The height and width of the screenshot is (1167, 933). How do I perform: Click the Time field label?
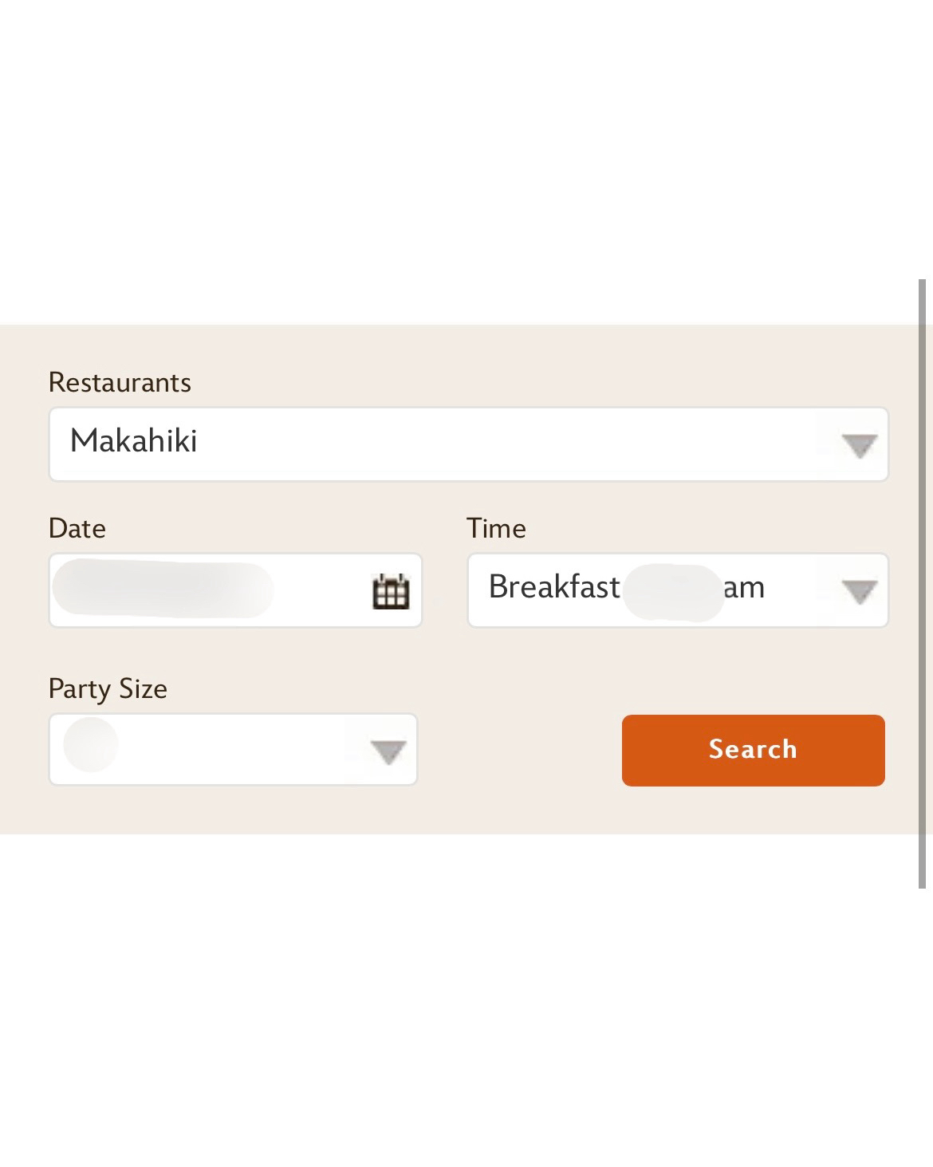pos(496,529)
